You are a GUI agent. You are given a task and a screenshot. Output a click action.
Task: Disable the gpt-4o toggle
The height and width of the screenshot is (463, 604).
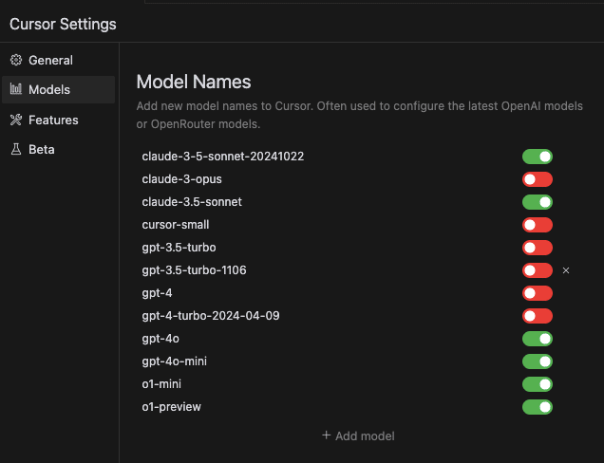point(538,339)
